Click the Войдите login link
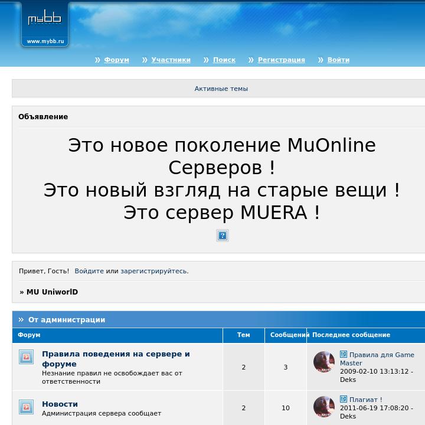 89,271
